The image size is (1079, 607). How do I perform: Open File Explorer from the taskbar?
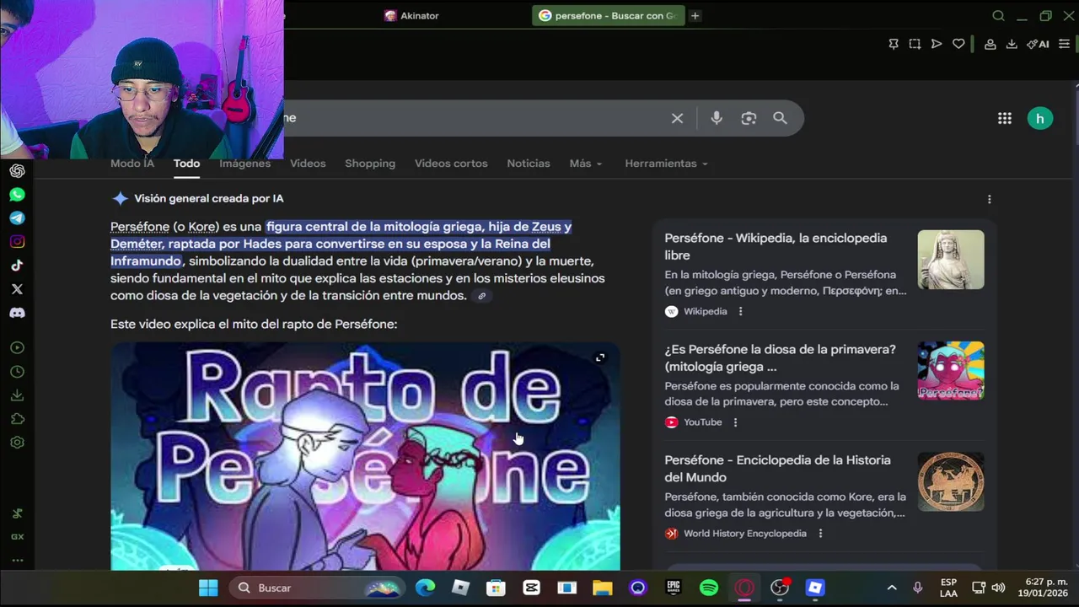tap(602, 588)
